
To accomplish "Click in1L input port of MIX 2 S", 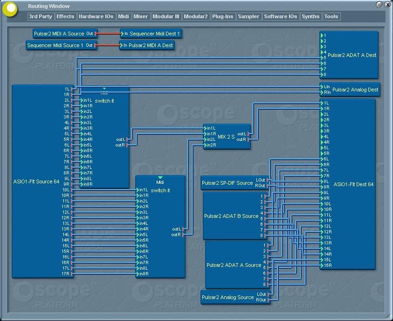I will pos(205,128).
